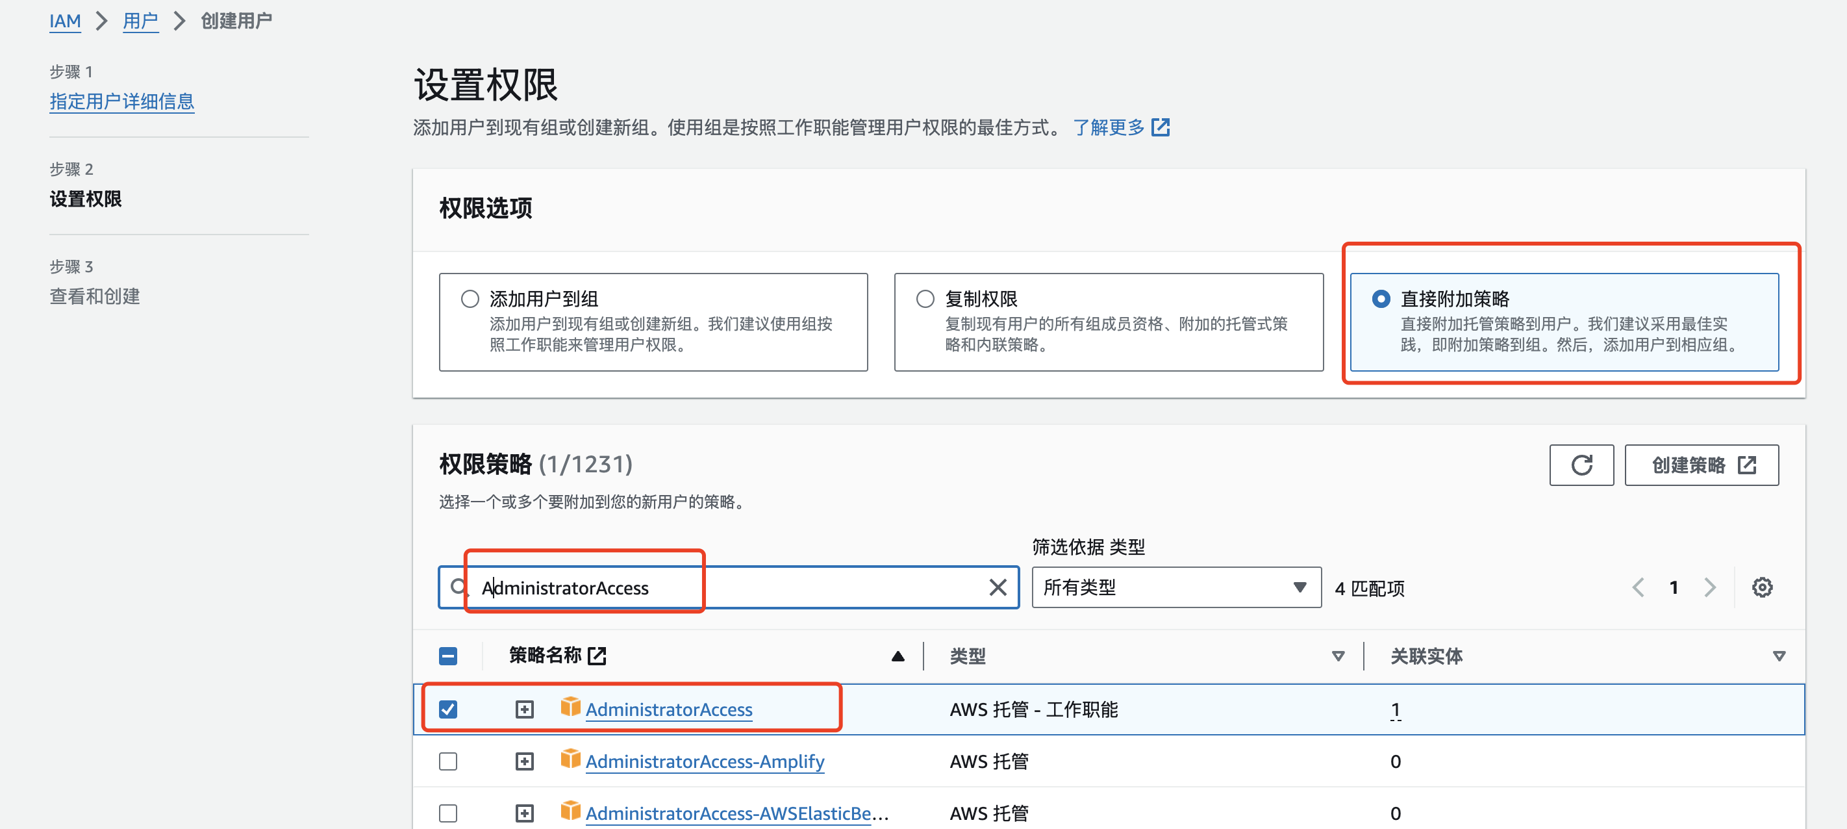Click the 筛选依据 类型 label

point(1088,547)
